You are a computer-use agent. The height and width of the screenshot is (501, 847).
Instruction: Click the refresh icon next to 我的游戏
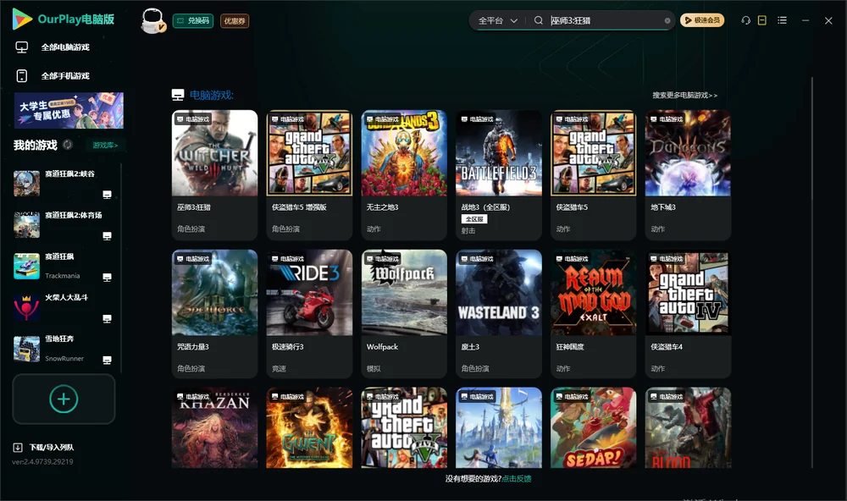pyautogui.click(x=68, y=145)
